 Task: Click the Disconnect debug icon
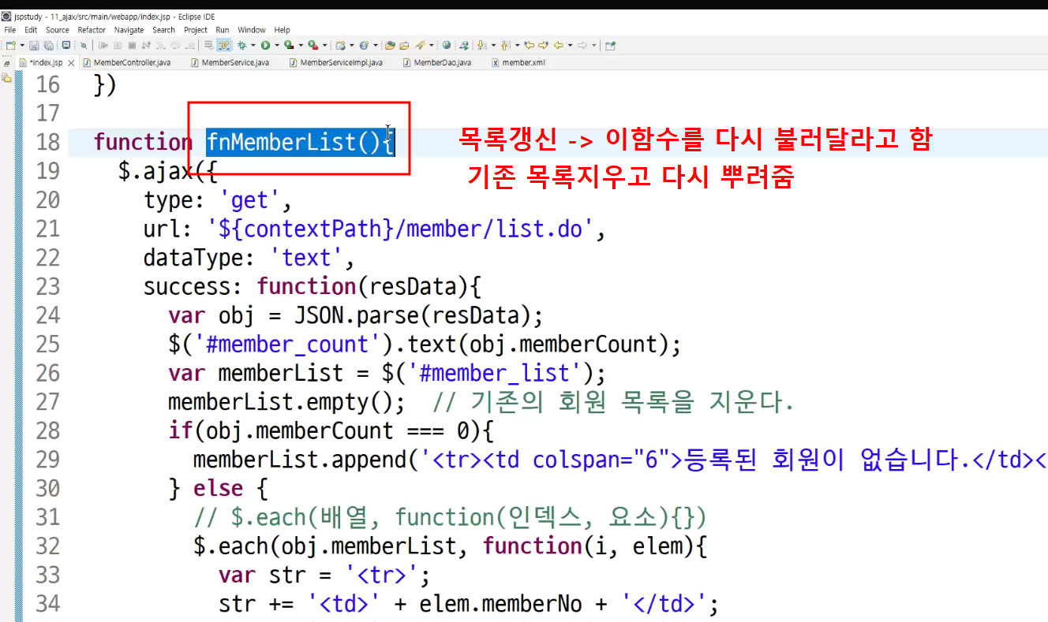pos(146,46)
